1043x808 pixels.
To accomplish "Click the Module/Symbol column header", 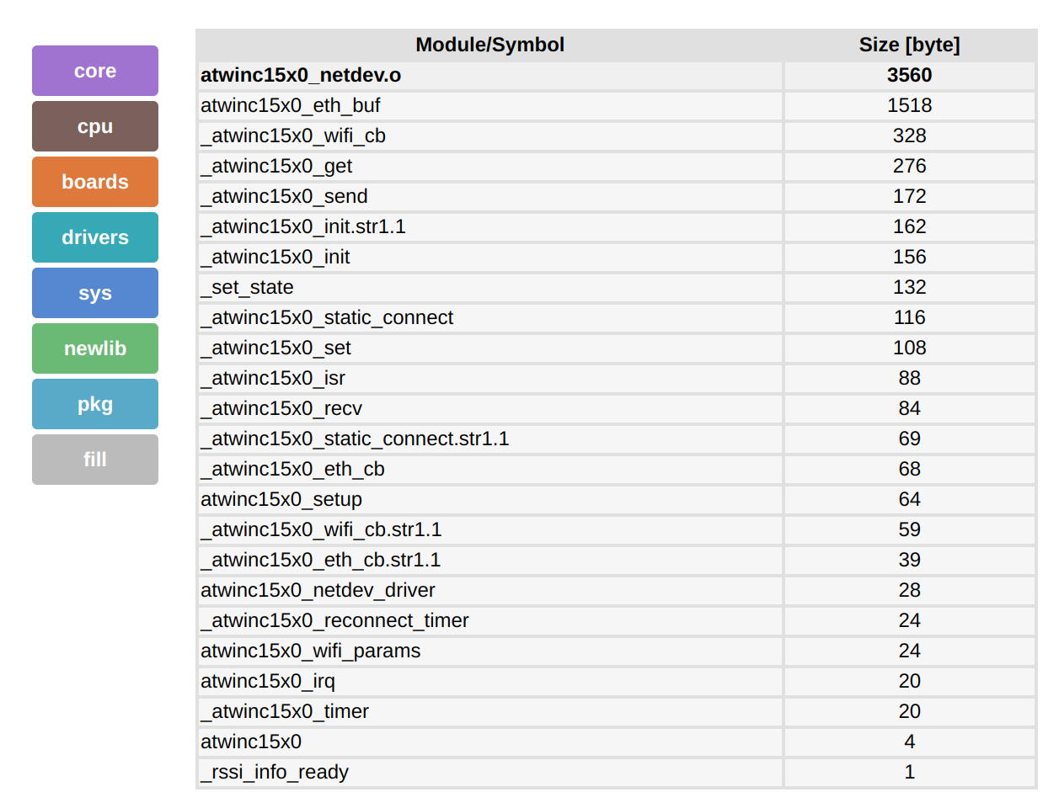I will click(x=489, y=45).
